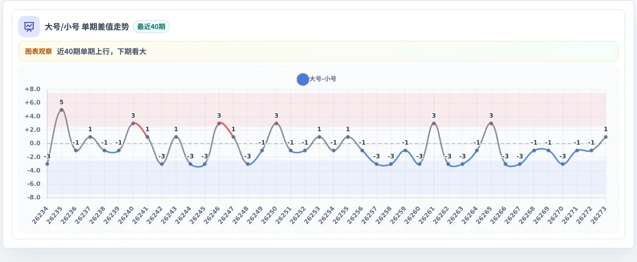Viewport: 637px width, 262px height.
Task: Click the title 大号/小号 单期差值走势
Action: pos(87,27)
